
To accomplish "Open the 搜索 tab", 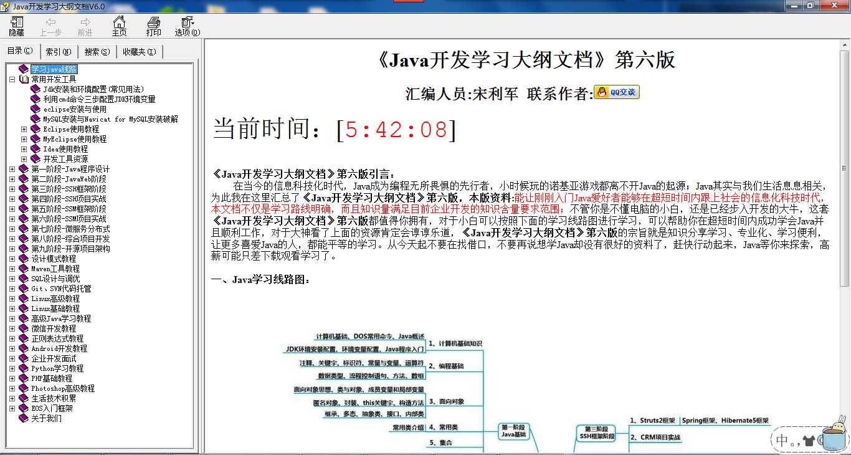I will [97, 52].
